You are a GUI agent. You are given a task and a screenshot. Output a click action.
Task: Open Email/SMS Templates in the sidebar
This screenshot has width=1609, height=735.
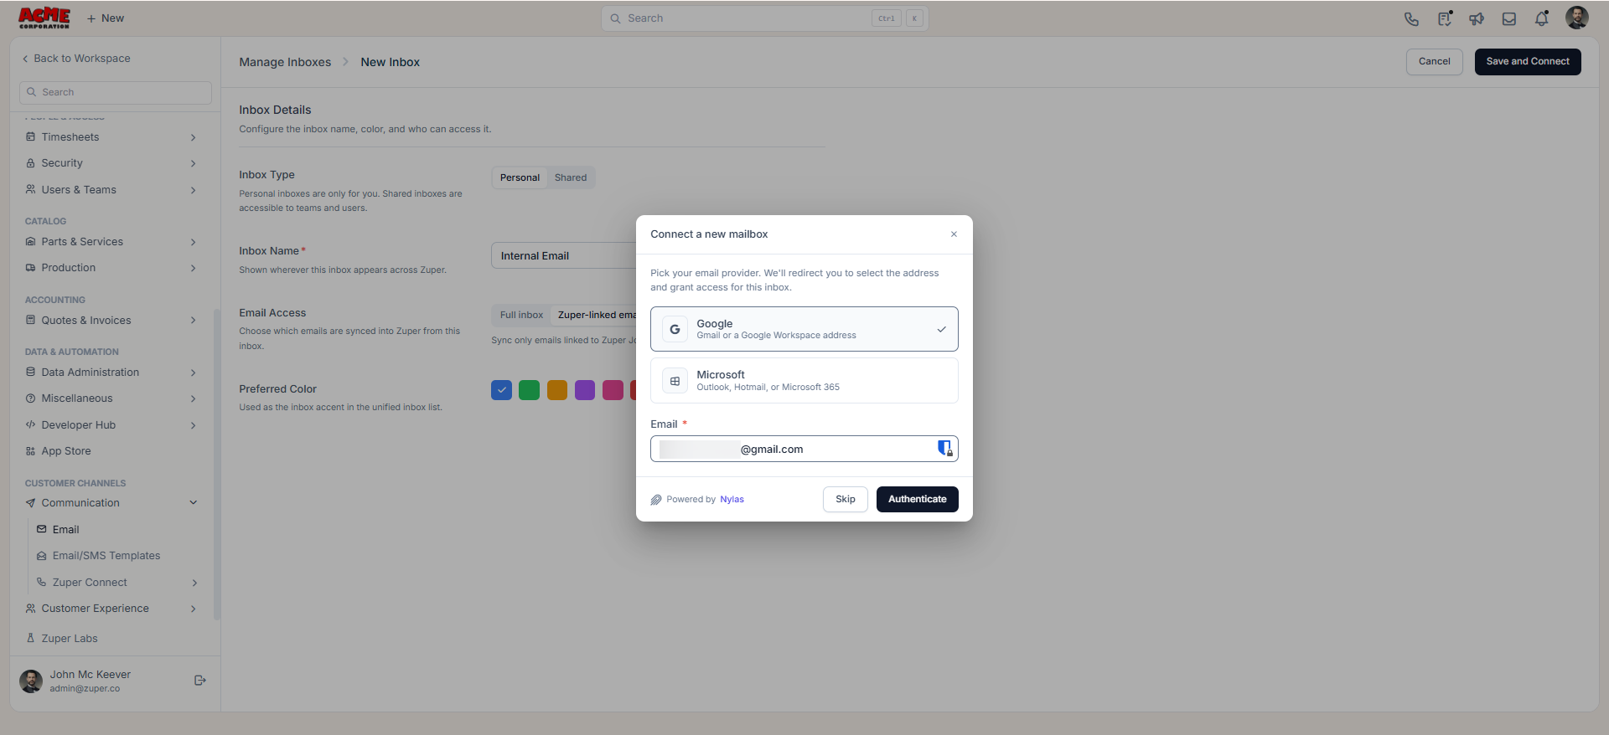tap(106, 555)
